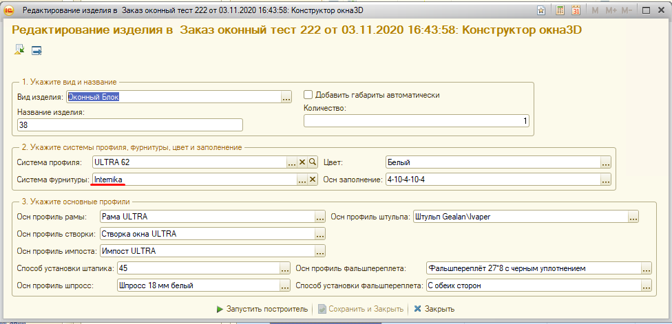Click the blue arrow window toolbar icon
The image size is (672, 324).
click(x=36, y=50)
